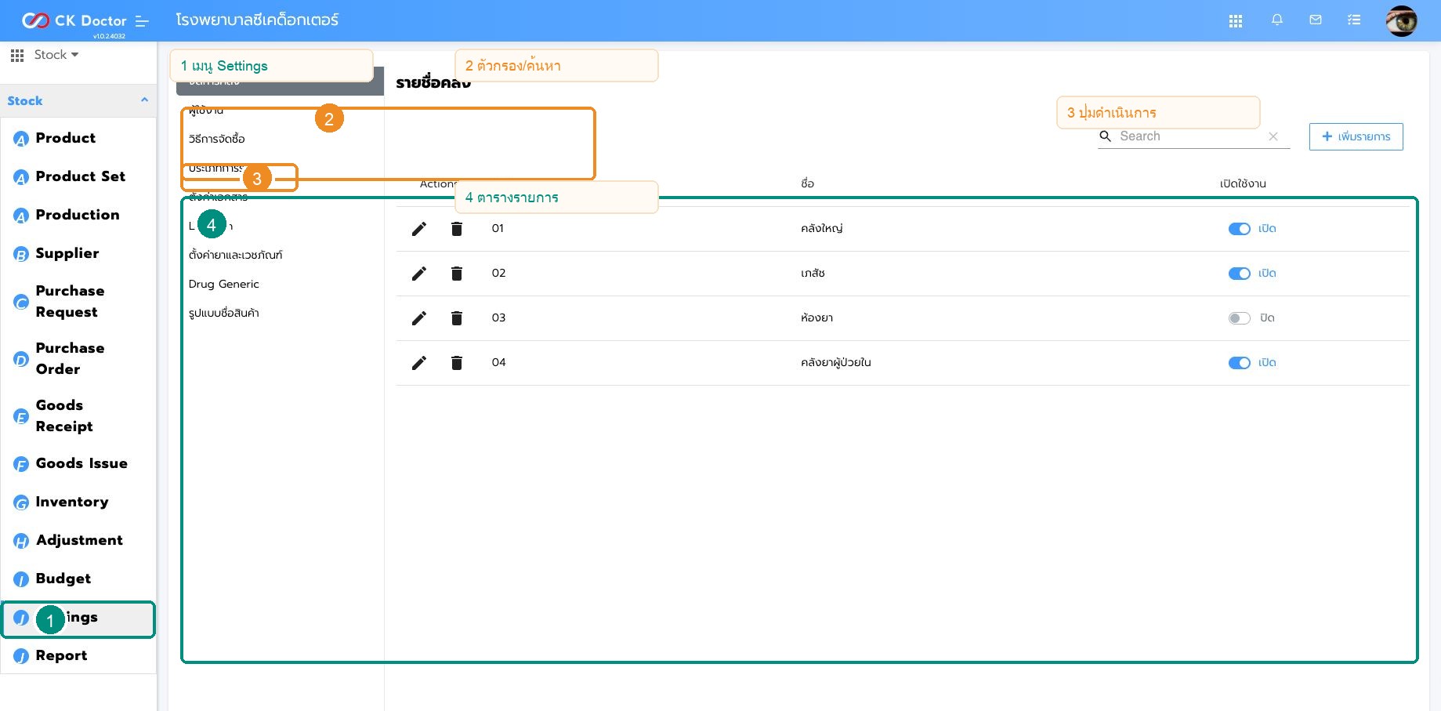Open Purchase Order

click(x=70, y=359)
